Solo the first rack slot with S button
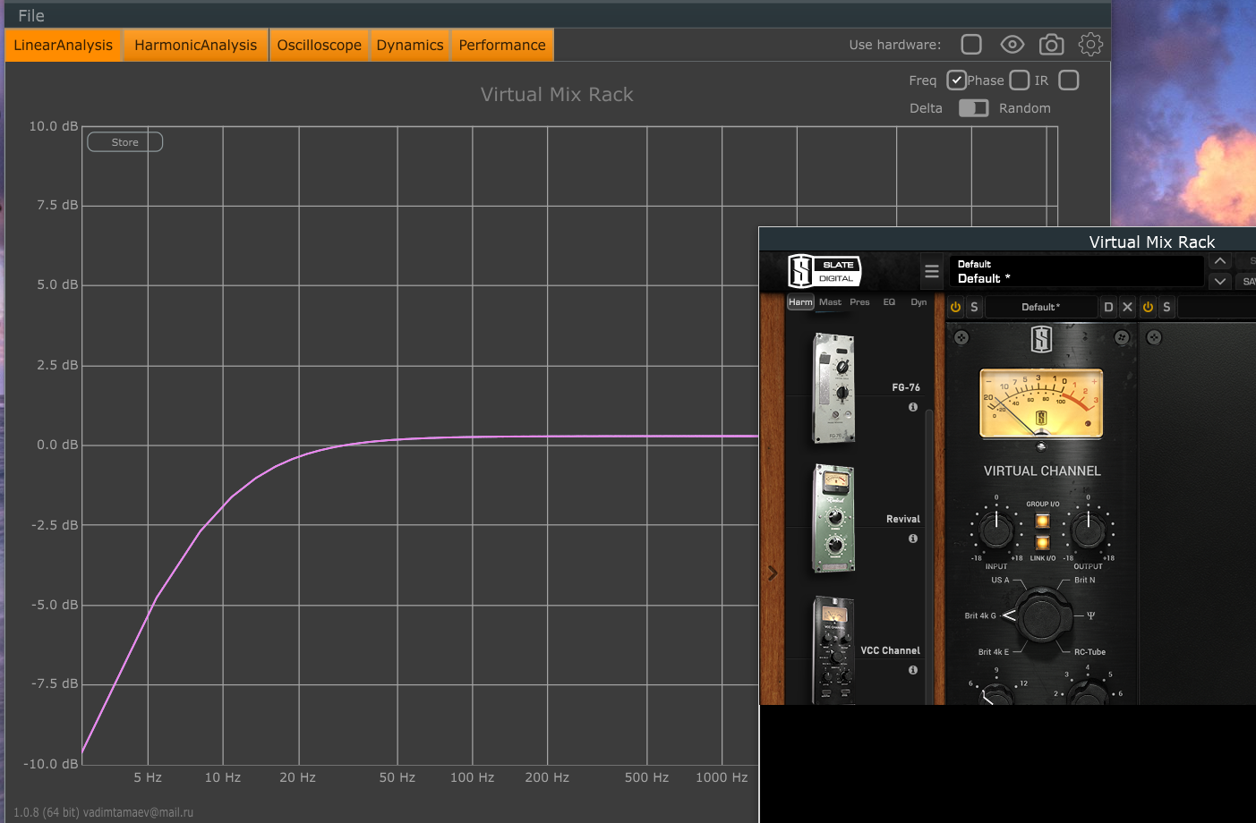Image resolution: width=1256 pixels, height=823 pixels. (974, 307)
